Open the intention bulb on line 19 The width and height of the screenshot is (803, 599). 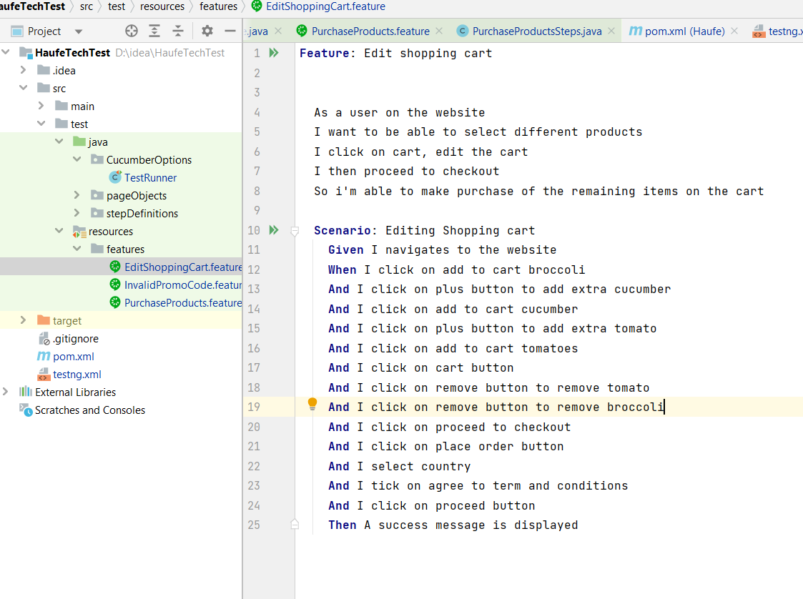coord(312,404)
